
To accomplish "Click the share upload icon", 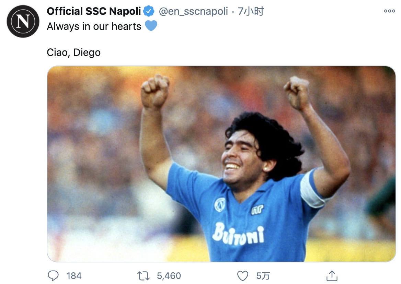I will coord(331,275).
